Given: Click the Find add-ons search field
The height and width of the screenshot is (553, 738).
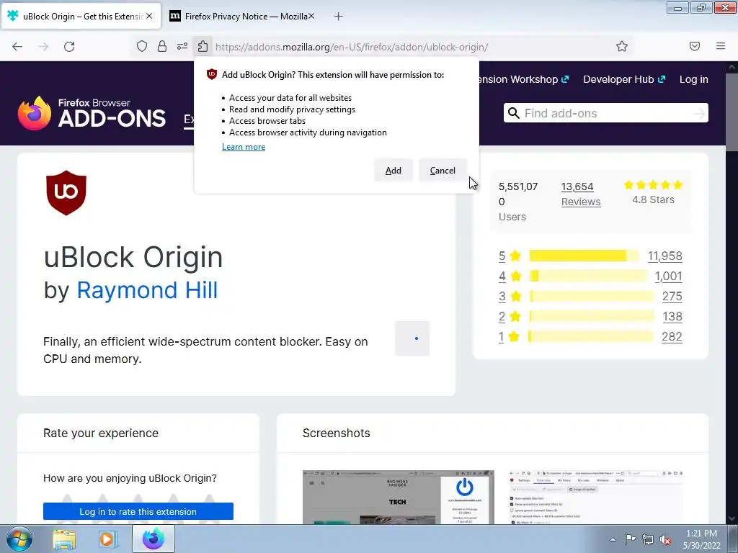Looking at the screenshot, I should [x=607, y=113].
